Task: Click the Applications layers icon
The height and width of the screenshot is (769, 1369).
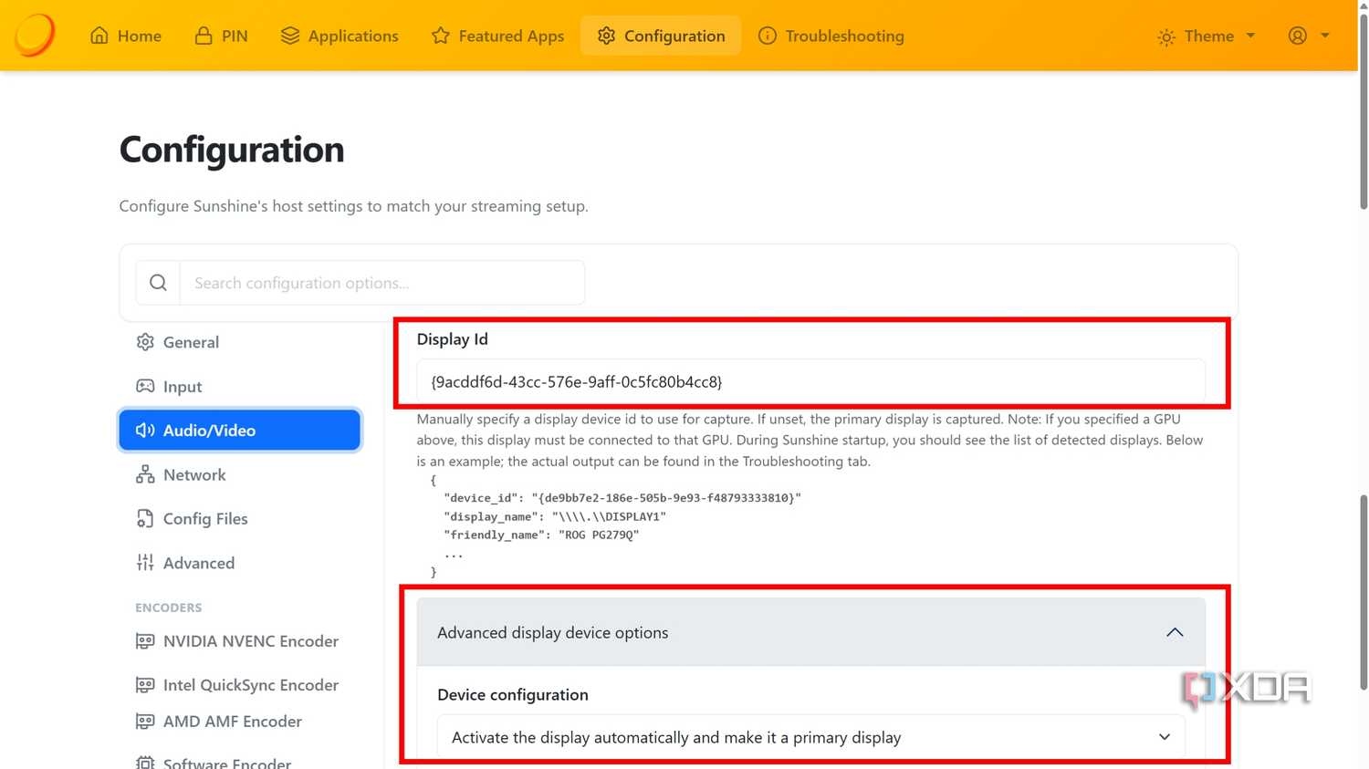Action: point(290,36)
